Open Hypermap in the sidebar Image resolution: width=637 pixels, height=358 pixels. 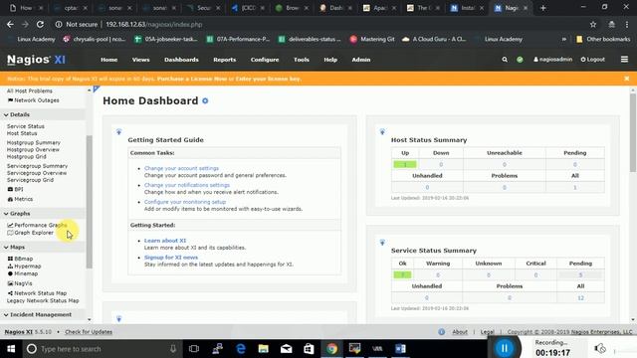[x=24, y=267]
